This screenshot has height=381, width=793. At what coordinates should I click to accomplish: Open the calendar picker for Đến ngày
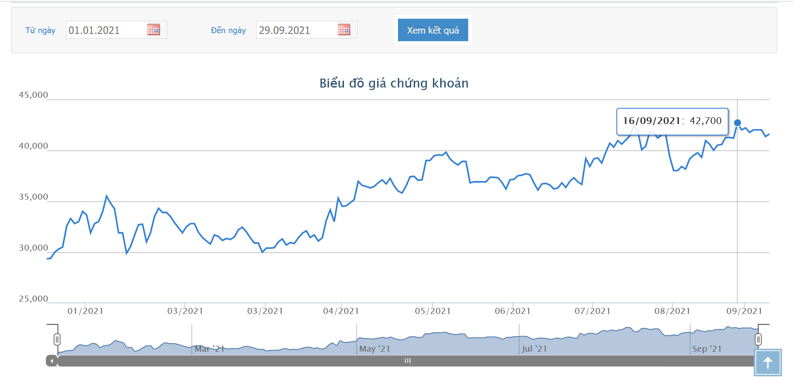[344, 29]
